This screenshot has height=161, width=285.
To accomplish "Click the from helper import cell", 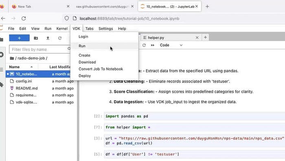I will coord(195,127).
